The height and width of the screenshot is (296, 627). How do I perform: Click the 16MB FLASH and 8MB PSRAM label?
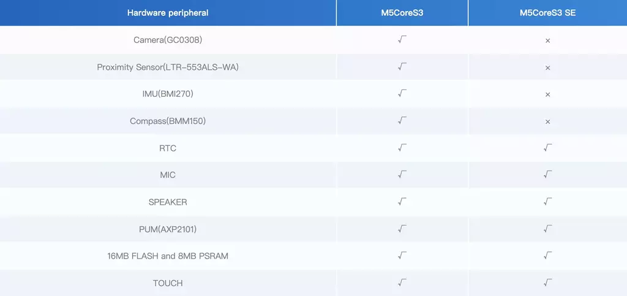point(168,256)
